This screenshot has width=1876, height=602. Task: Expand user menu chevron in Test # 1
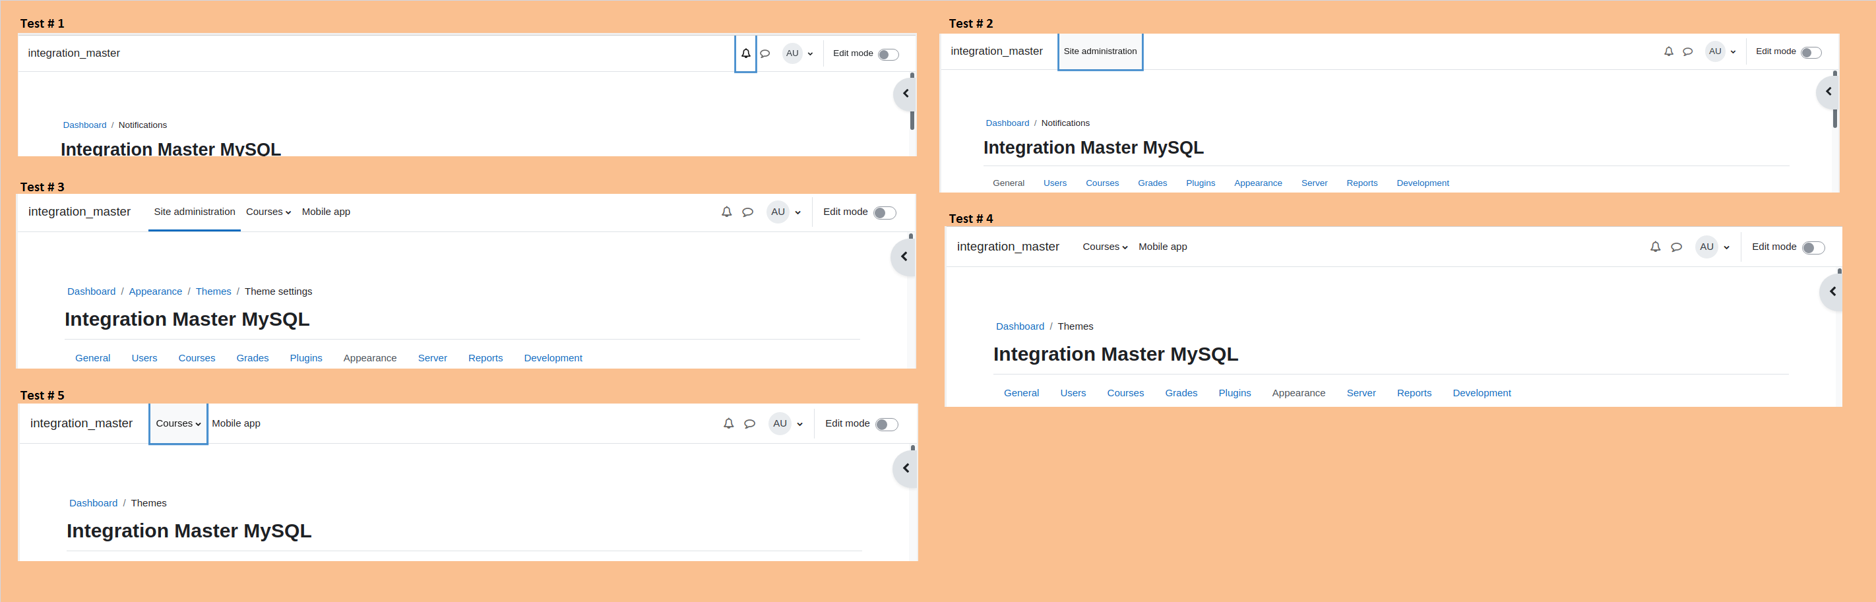pos(810,54)
